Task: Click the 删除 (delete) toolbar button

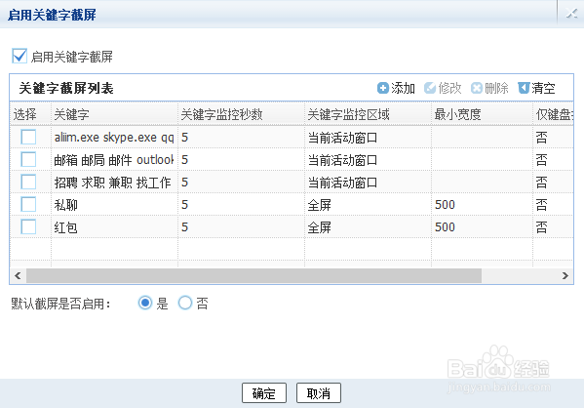Action: pyautogui.click(x=489, y=88)
